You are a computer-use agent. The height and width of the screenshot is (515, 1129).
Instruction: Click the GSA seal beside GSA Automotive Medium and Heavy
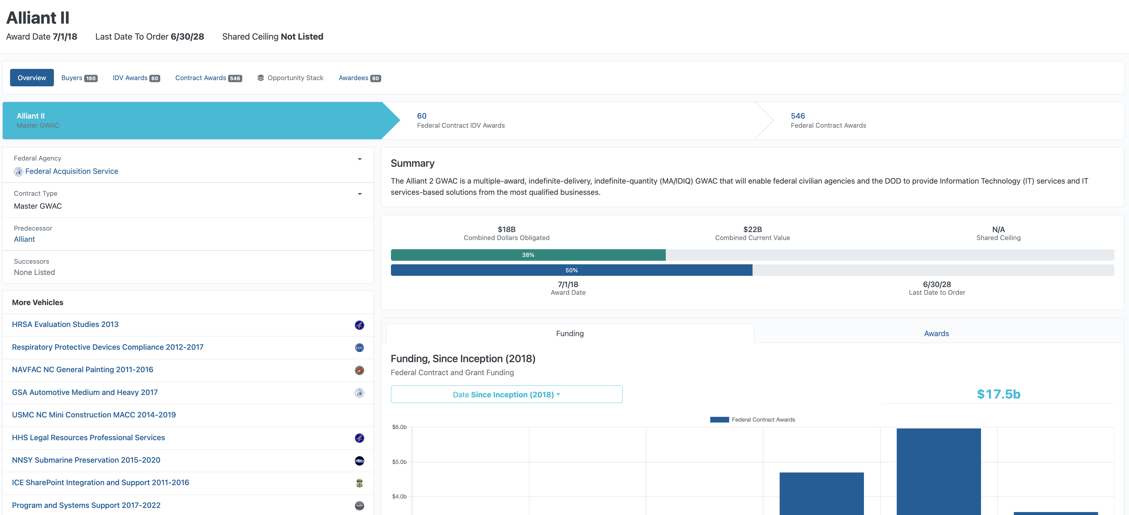click(x=359, y=393)
